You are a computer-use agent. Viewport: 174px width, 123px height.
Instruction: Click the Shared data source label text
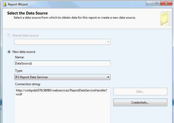[x=25, y=35]
